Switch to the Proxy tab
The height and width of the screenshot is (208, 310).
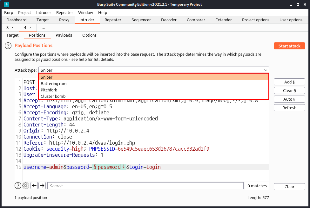pyautogui.click(x=64, y=20)
